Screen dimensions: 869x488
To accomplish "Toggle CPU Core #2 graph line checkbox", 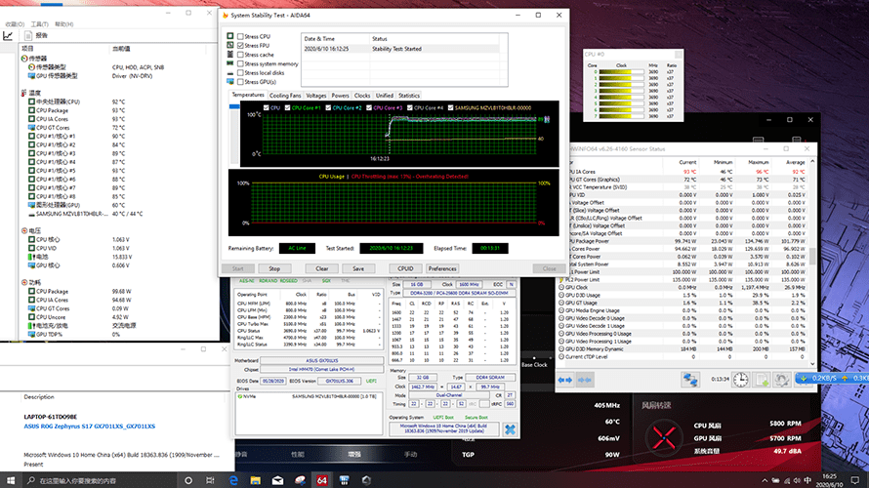I will click(329, 108).
